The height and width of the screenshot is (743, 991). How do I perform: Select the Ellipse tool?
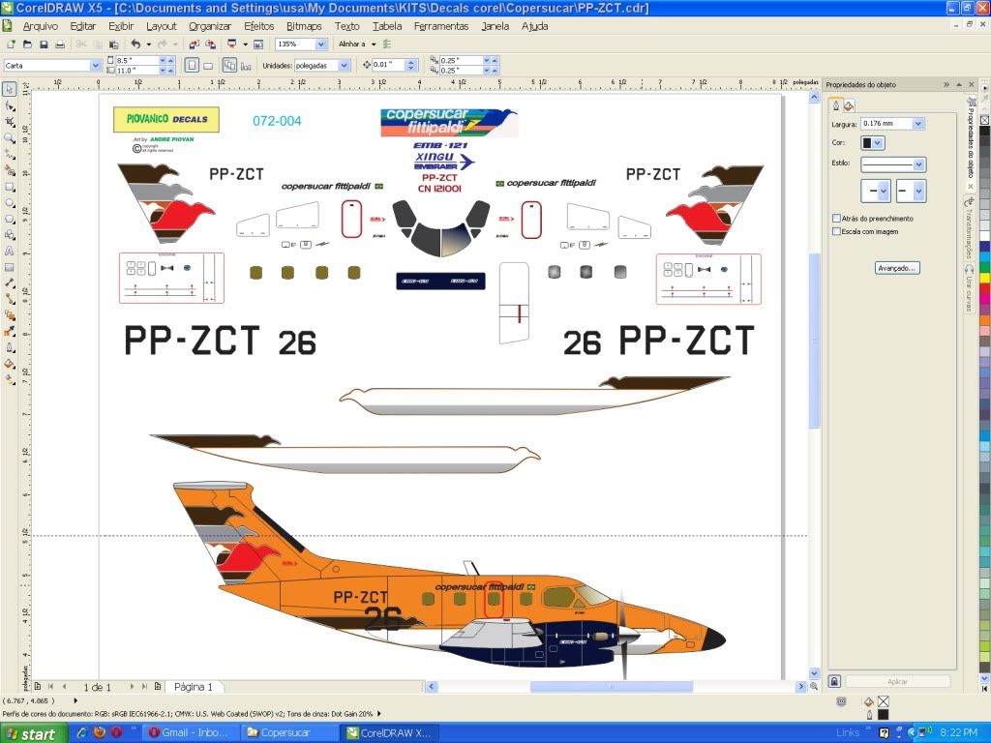pos(10,203)
